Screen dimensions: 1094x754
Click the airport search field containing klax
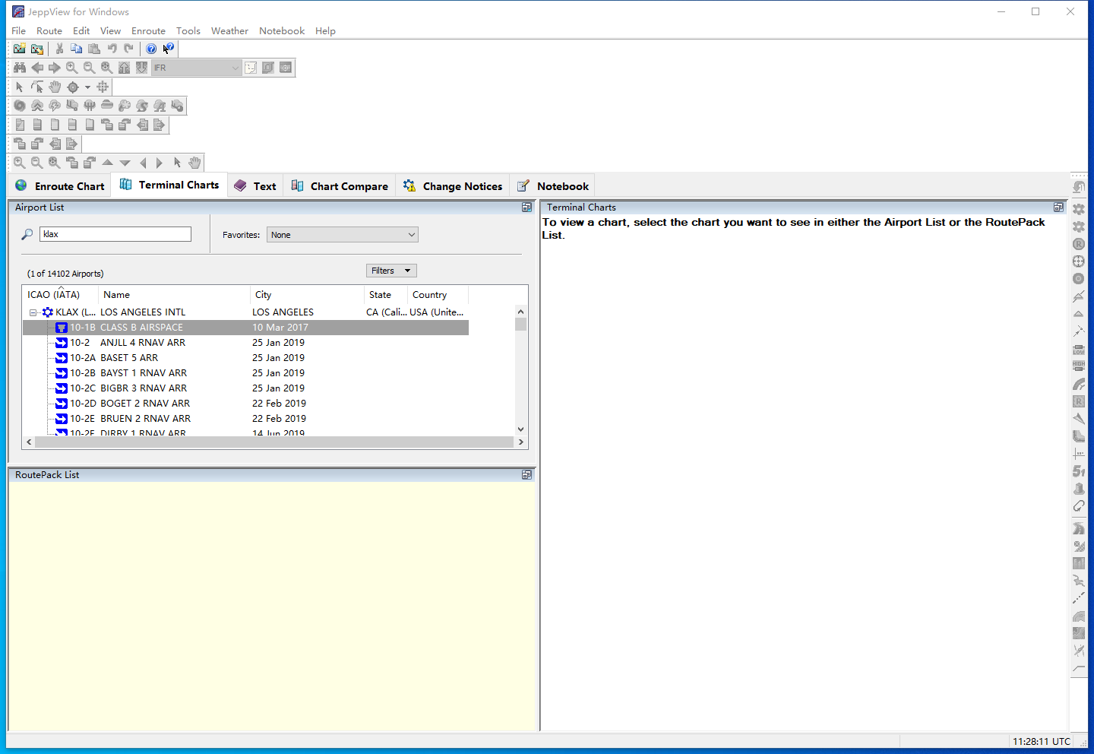click(x=115, y=234)
